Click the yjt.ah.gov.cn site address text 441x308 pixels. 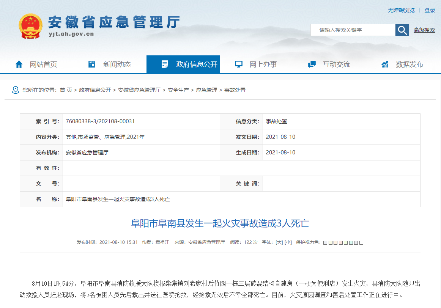coord(71,34)
